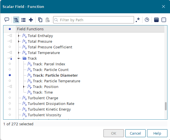Toggle regular expression filter icon
The height and width of the screenshot is (140, 170).
point(138,20)
